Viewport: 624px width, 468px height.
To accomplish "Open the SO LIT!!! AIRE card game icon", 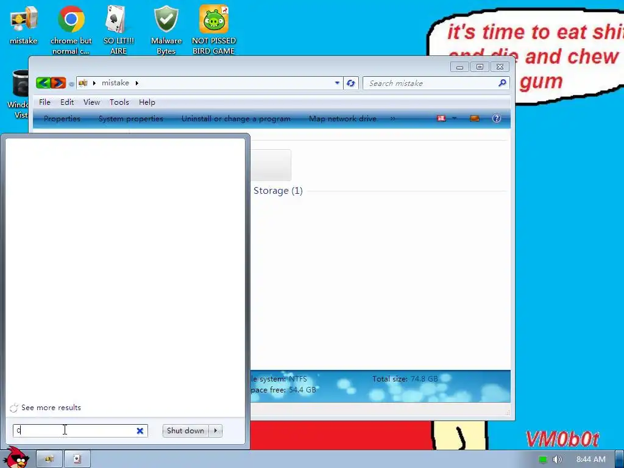I will [x=118, y=30].
